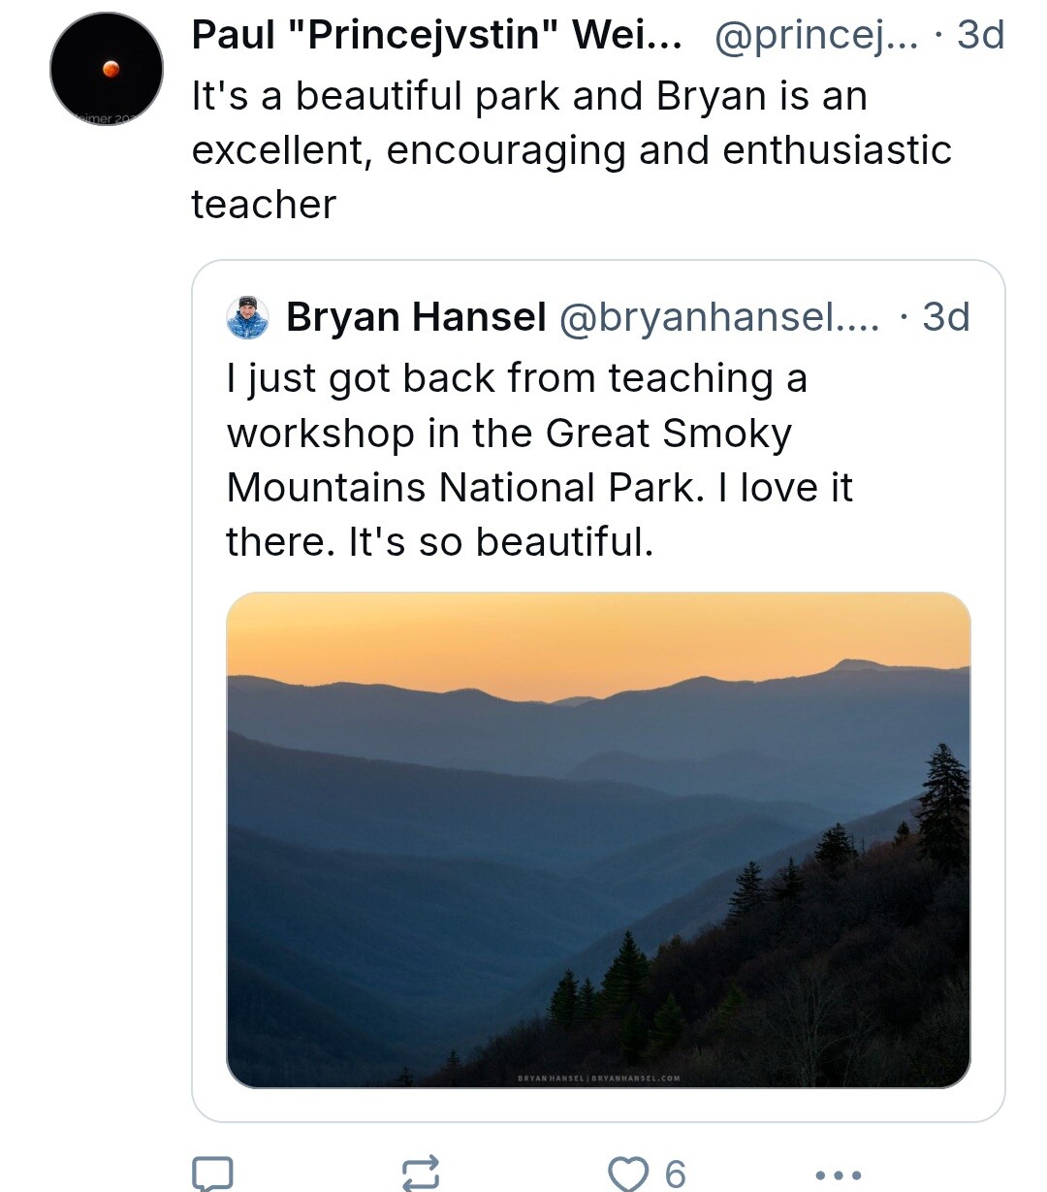The height and width of the screenshot is (1192, 1047).
Task: Click the 3d timestamp on Paul's post
Action: tap(980, 36)
